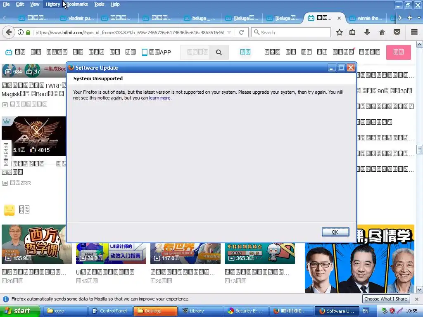Bookmark this page with the star icon
This screenshot has width=423, height=317.
tap(340, 32)
